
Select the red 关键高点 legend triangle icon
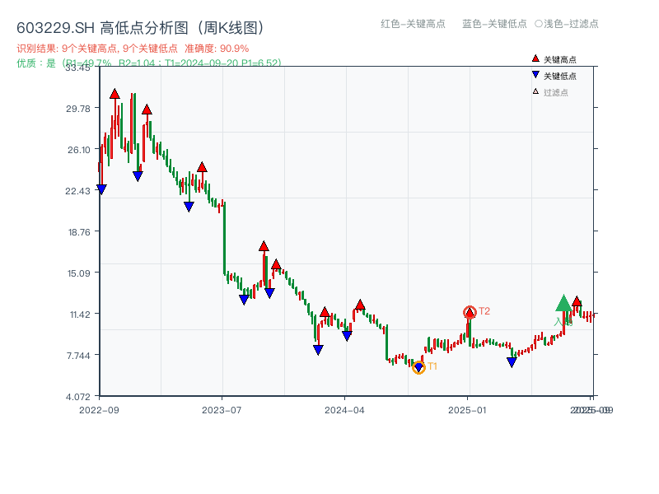pos(535,58)
